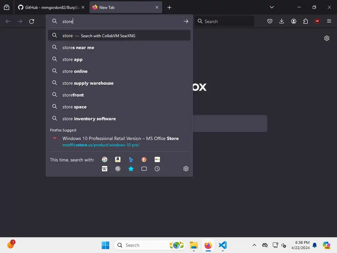Search with eBay one-off engine icon

[x=157, y=159]
